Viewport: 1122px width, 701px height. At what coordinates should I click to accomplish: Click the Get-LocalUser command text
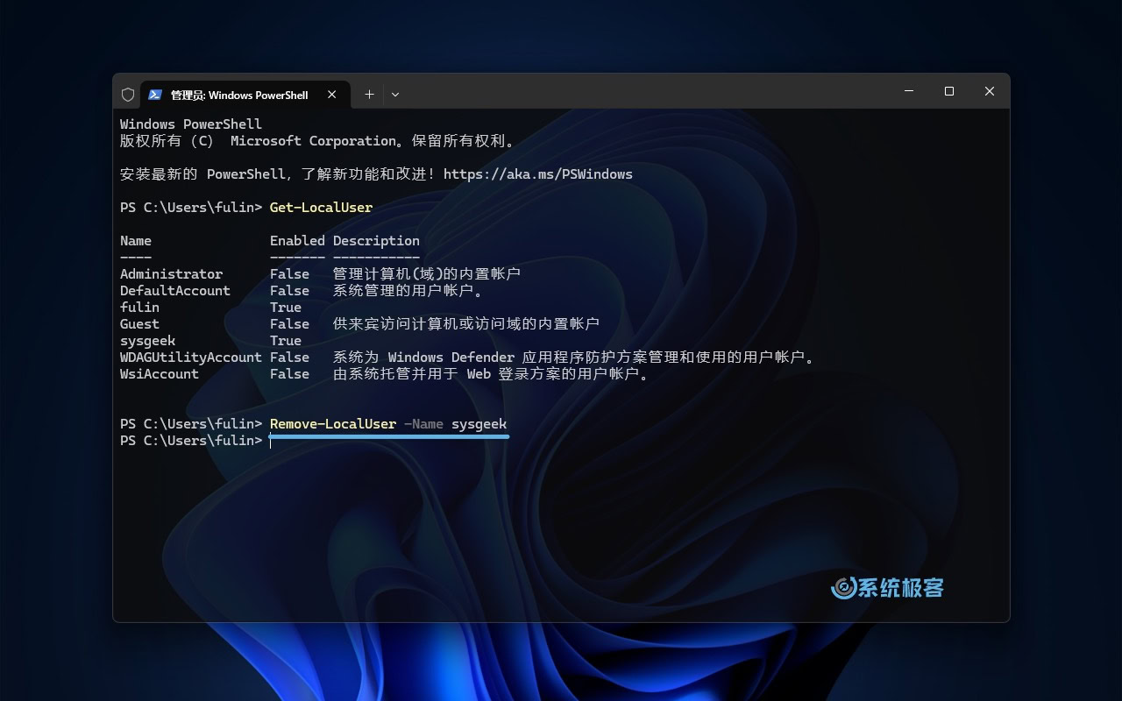(322, 208)
